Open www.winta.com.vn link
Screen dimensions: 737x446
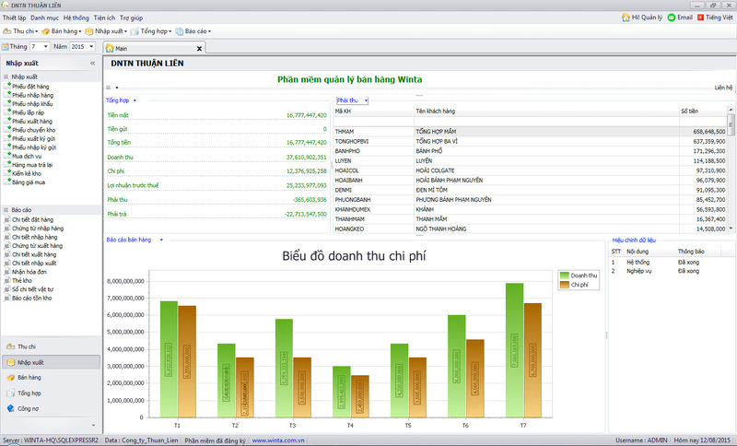(x=278, y=440)
